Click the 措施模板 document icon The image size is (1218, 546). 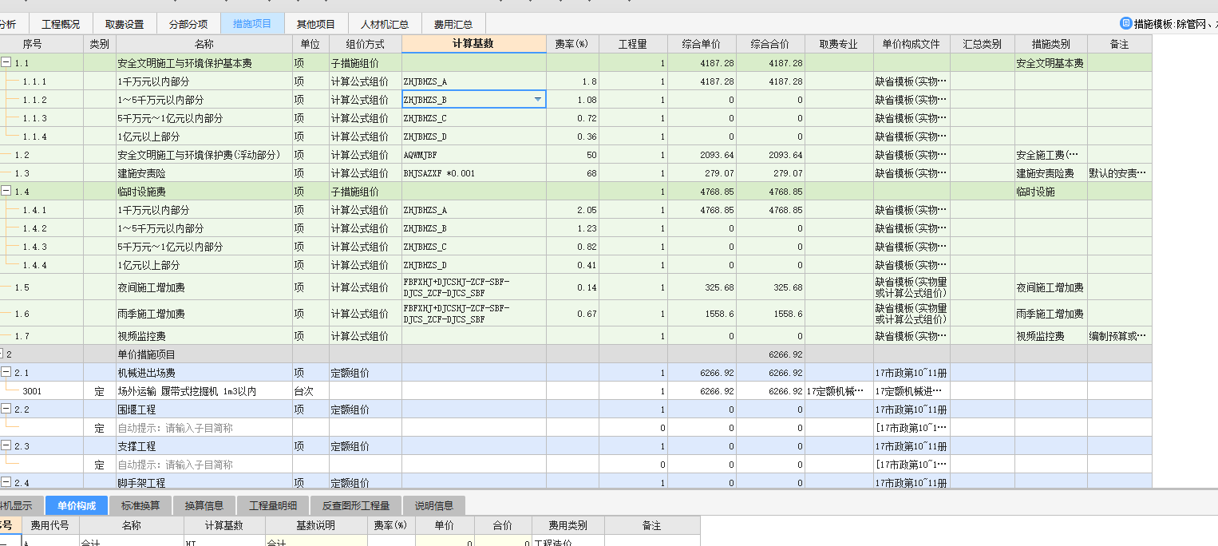point(1126,24)
